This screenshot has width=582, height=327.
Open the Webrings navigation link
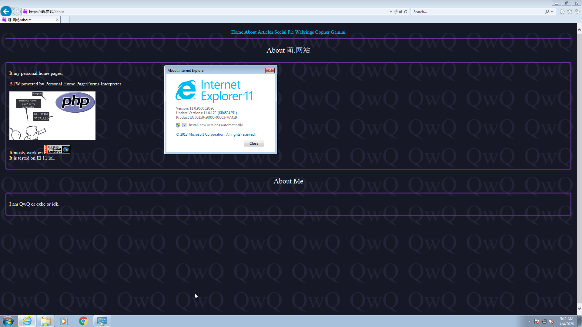tap(304, 32)
